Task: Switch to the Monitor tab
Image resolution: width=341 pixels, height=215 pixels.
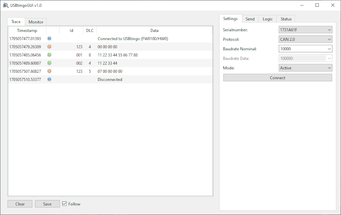Action: 36,22
